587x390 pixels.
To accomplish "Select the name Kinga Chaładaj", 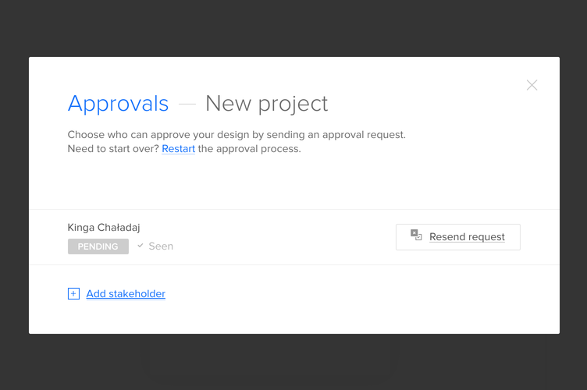I will coord(104,227).
